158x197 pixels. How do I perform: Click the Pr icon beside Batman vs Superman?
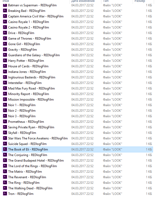[x=5, y=5]
